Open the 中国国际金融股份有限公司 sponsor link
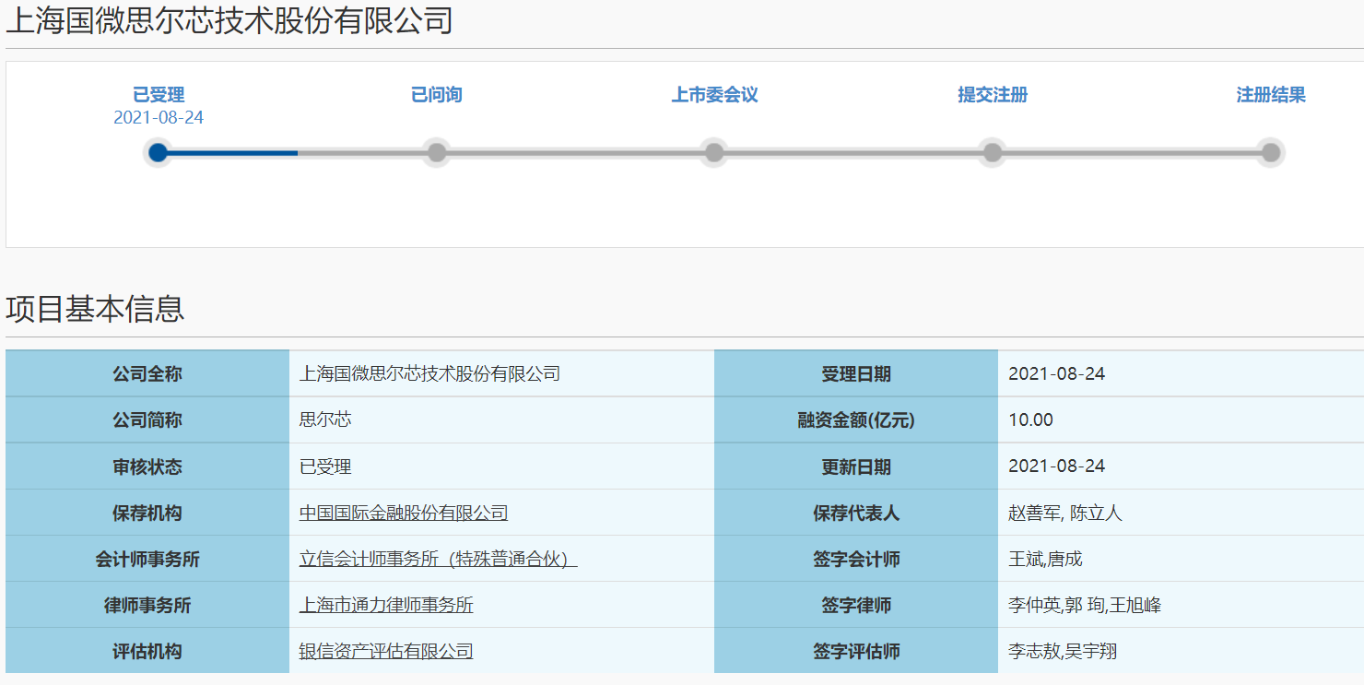This screenshot has height=685, width=1364. point(404,513)
